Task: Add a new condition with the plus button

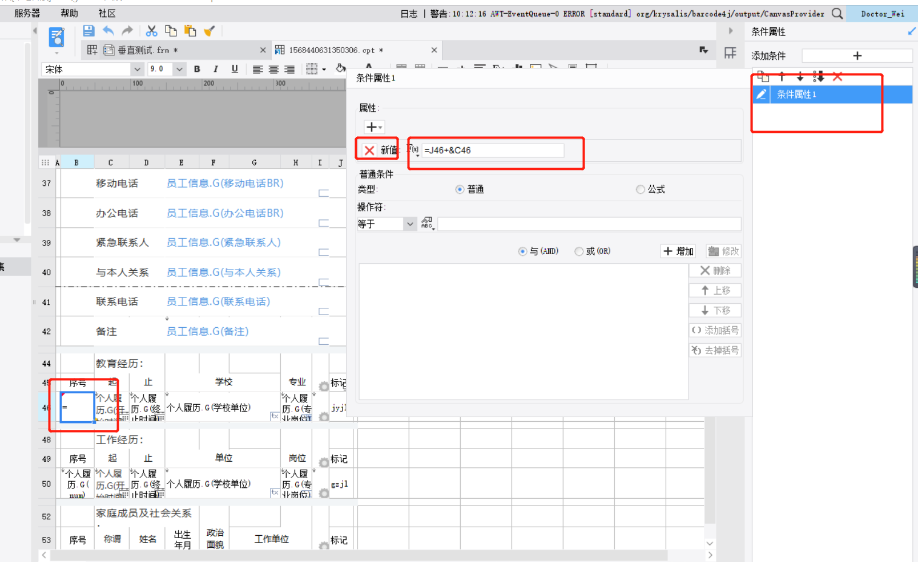Action: 857,55
